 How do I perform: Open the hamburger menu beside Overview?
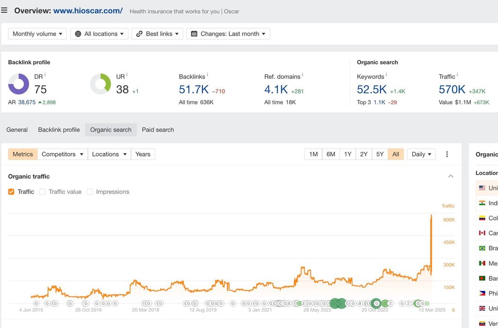tap(4, 10)
